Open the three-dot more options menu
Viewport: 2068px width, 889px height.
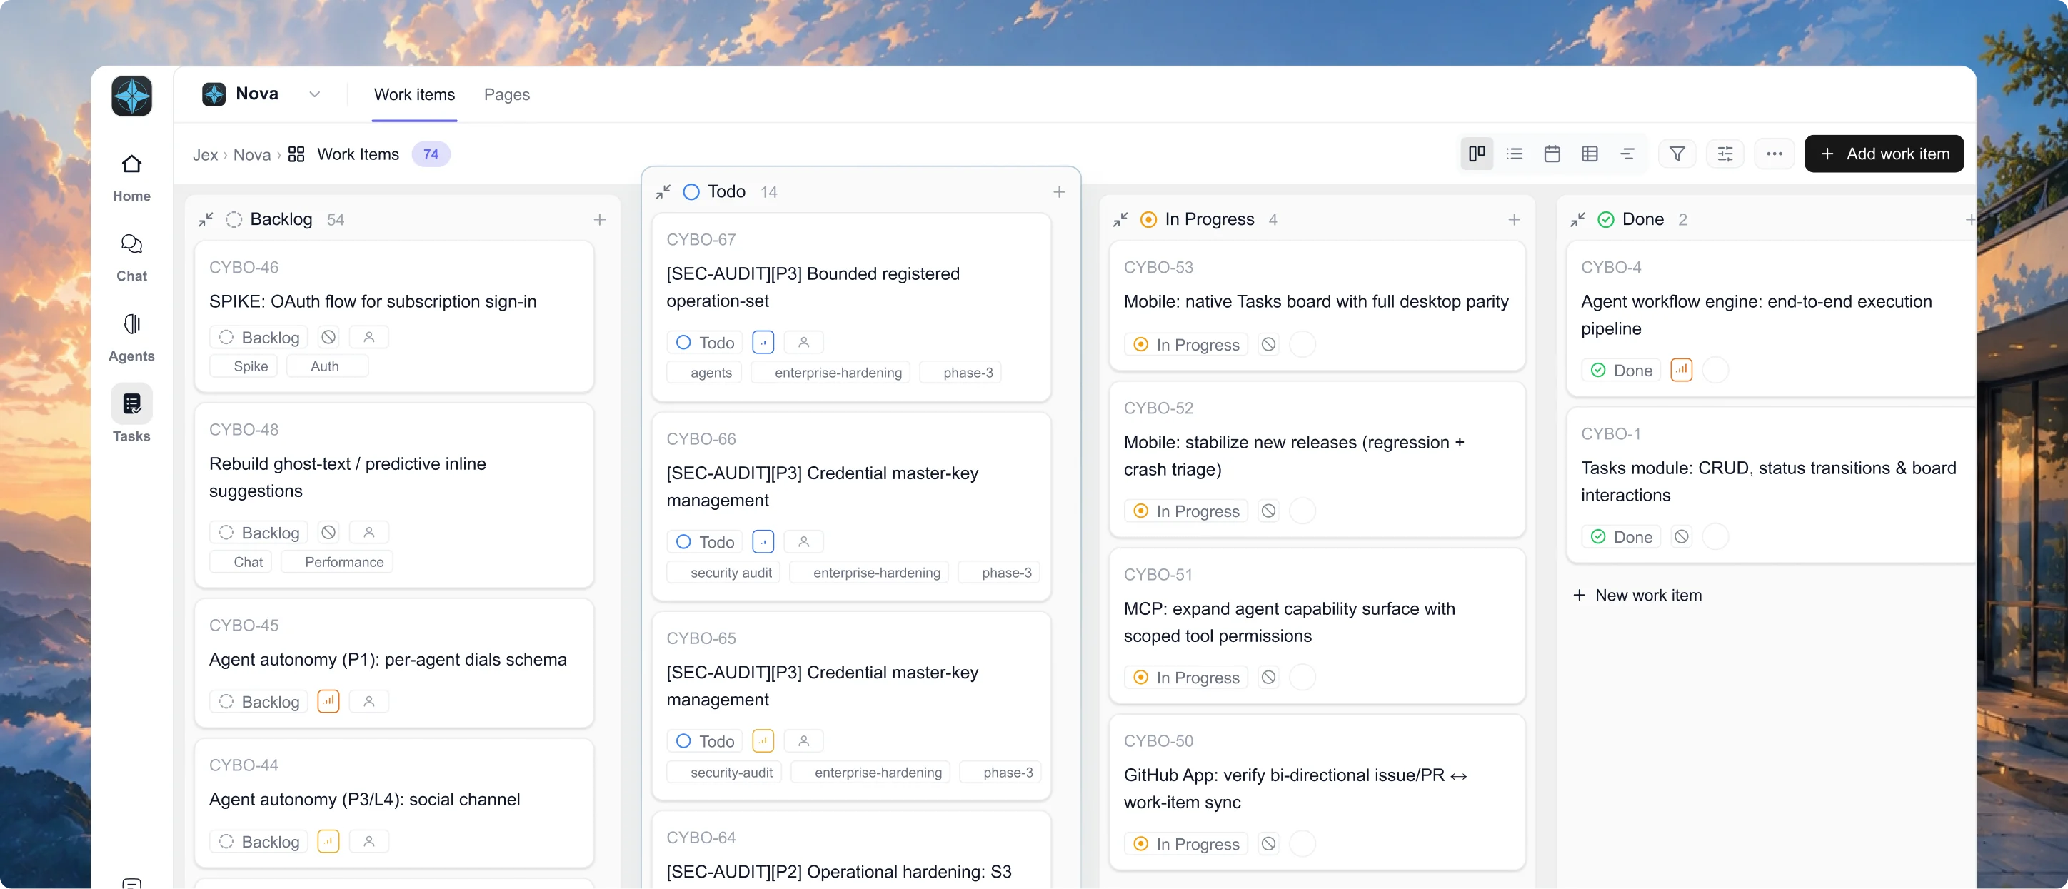coord(1775,154)
